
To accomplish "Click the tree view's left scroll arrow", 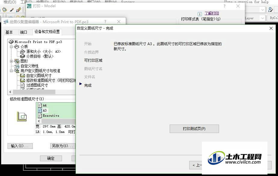I will click(x=10, y=92).
